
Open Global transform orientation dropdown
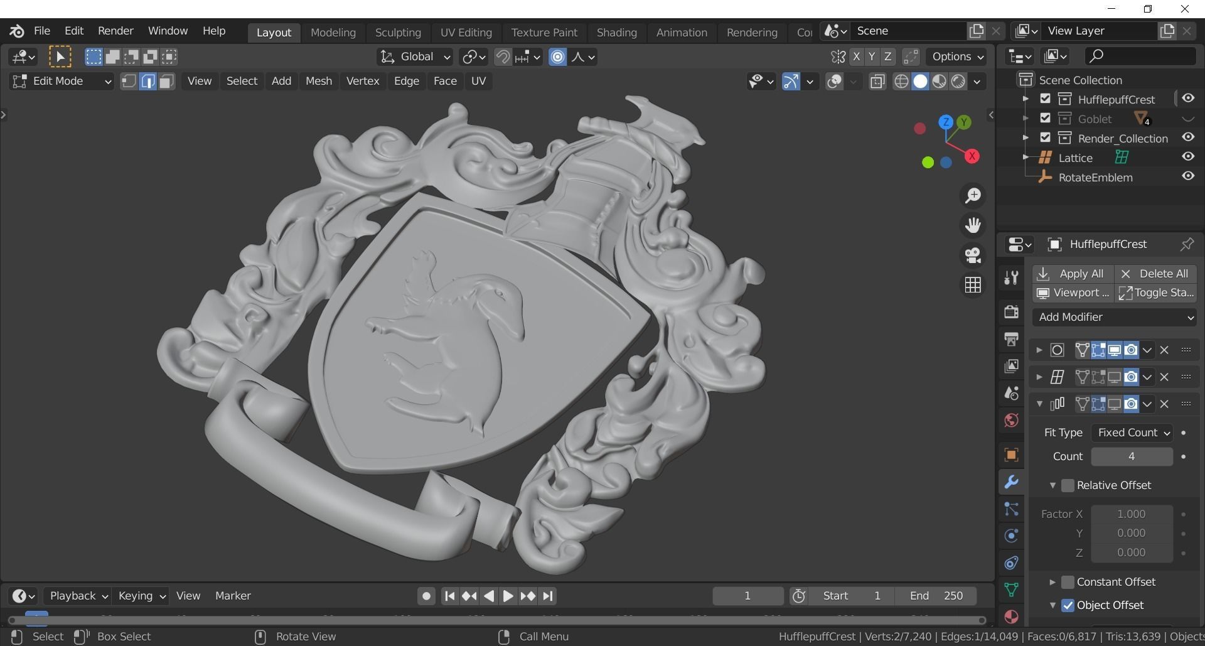tap(415, 57)
